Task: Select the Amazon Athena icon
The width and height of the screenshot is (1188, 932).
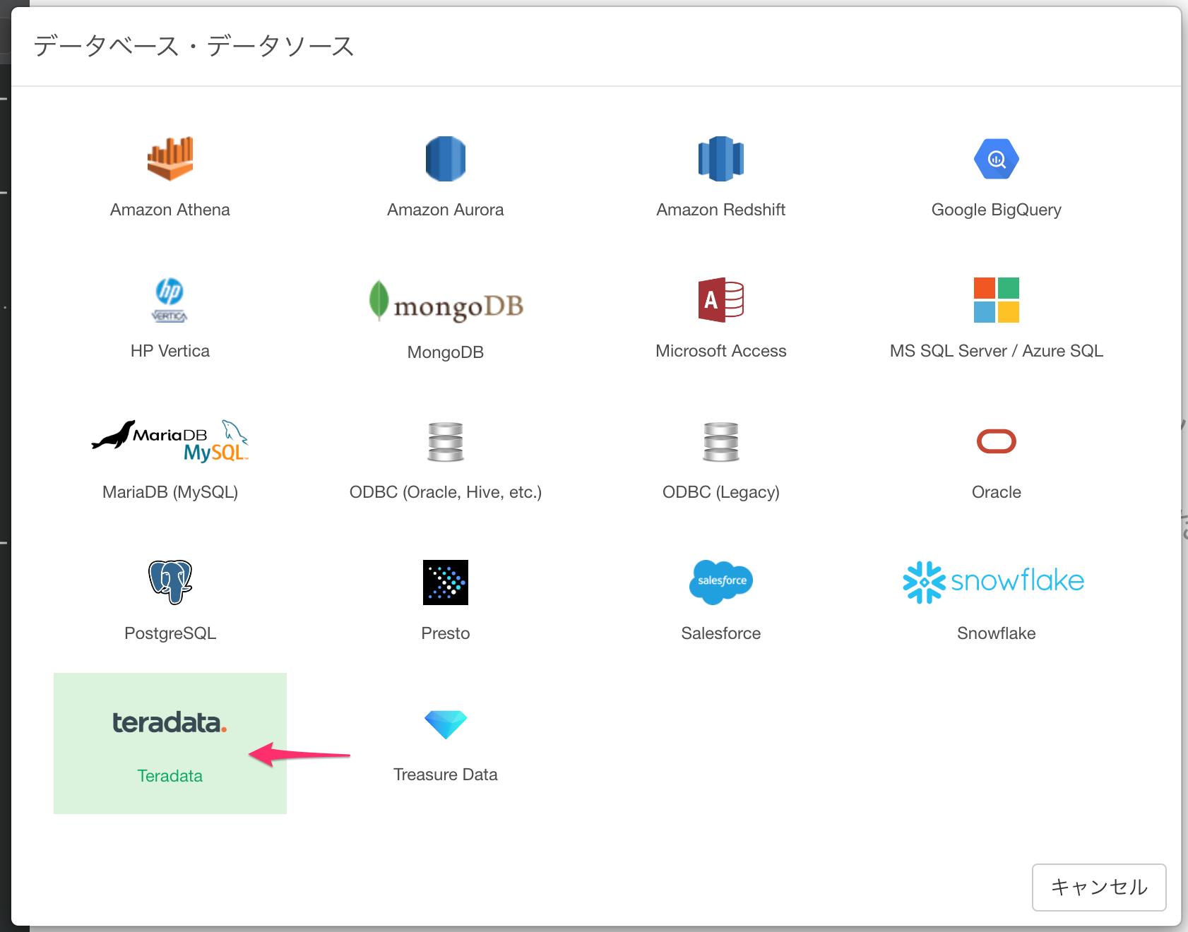Action: (x=170, y=159)
